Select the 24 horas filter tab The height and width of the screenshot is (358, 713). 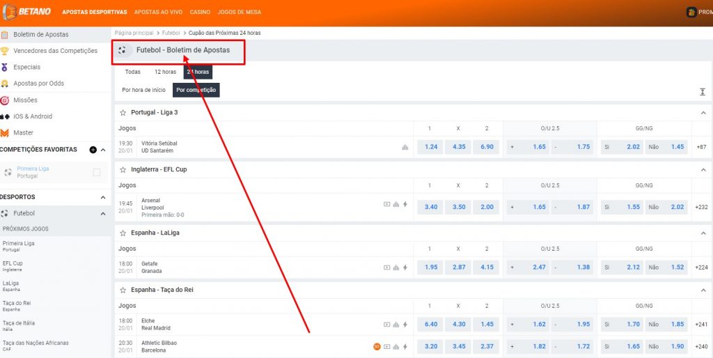click(198, 72)
